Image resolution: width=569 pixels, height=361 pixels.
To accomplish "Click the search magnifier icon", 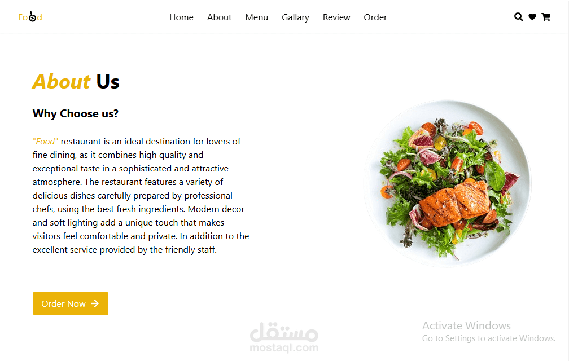I will click(x=519, y=17).
